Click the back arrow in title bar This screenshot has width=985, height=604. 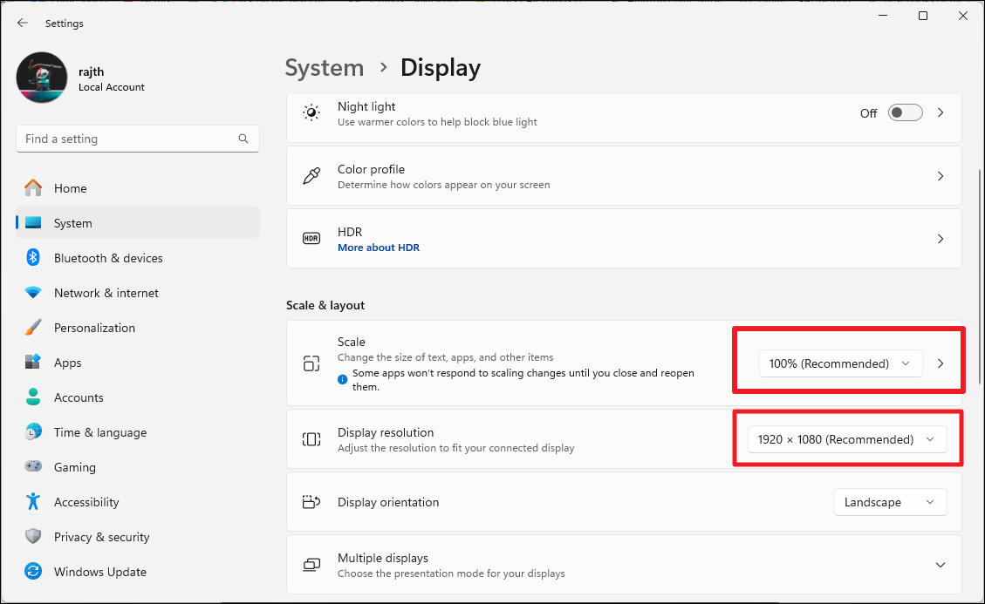click(23, 24)
